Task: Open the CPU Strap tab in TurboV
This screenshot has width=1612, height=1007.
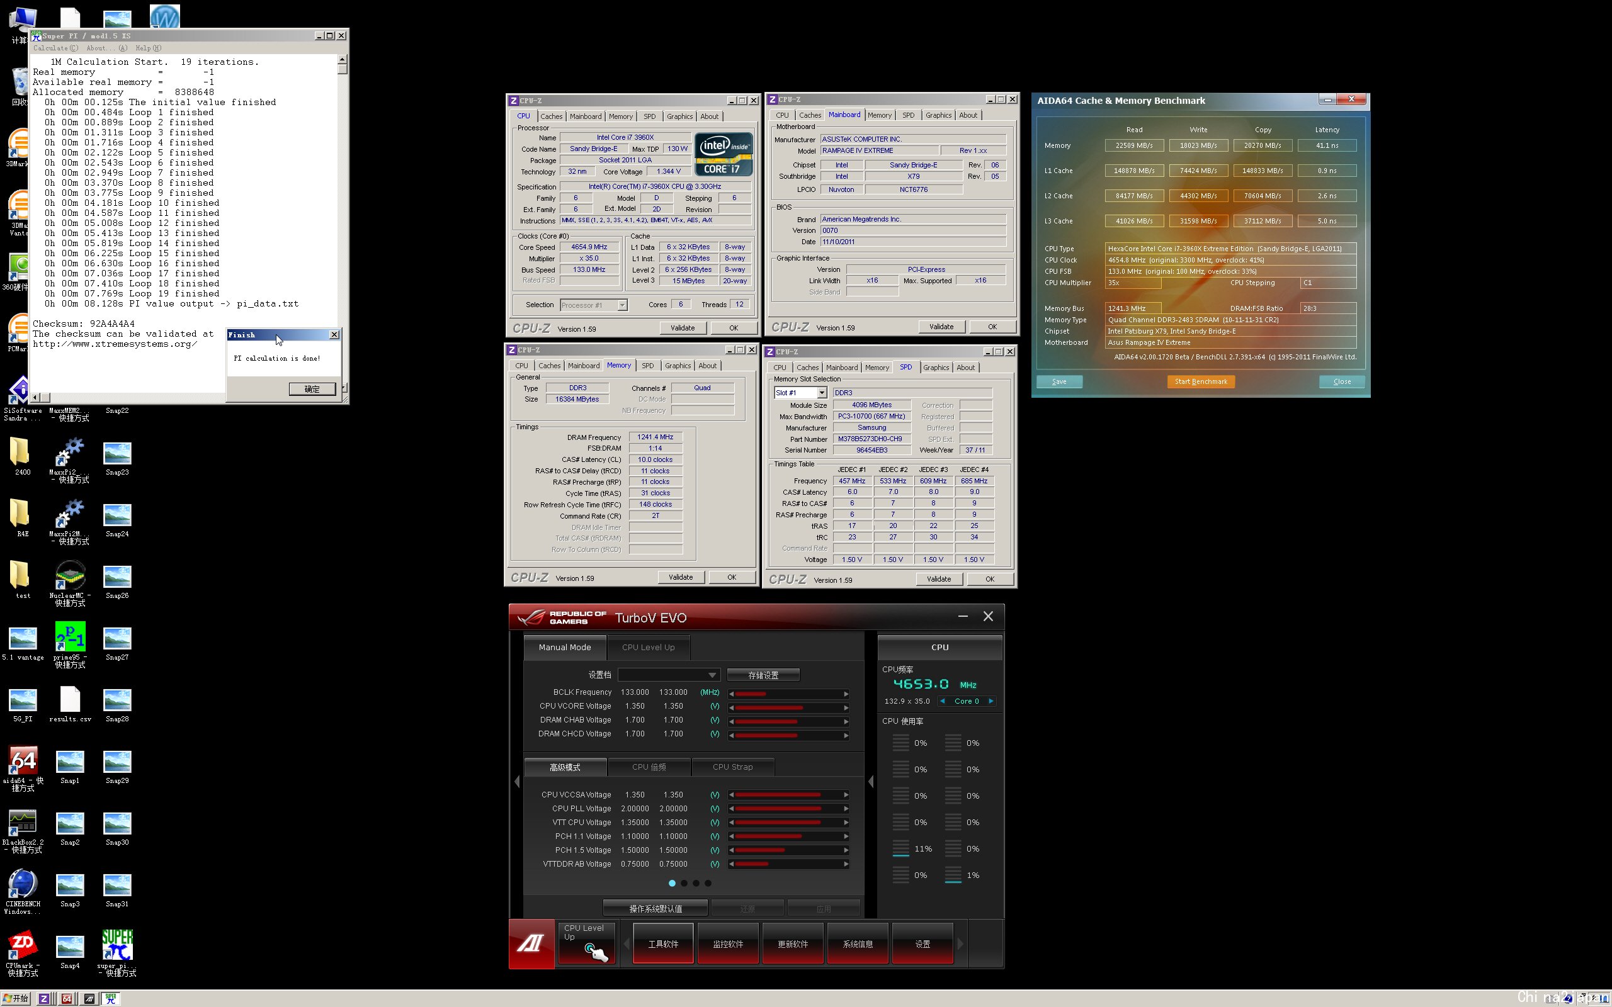Action: pyautogui.click(x=733, y=767)
